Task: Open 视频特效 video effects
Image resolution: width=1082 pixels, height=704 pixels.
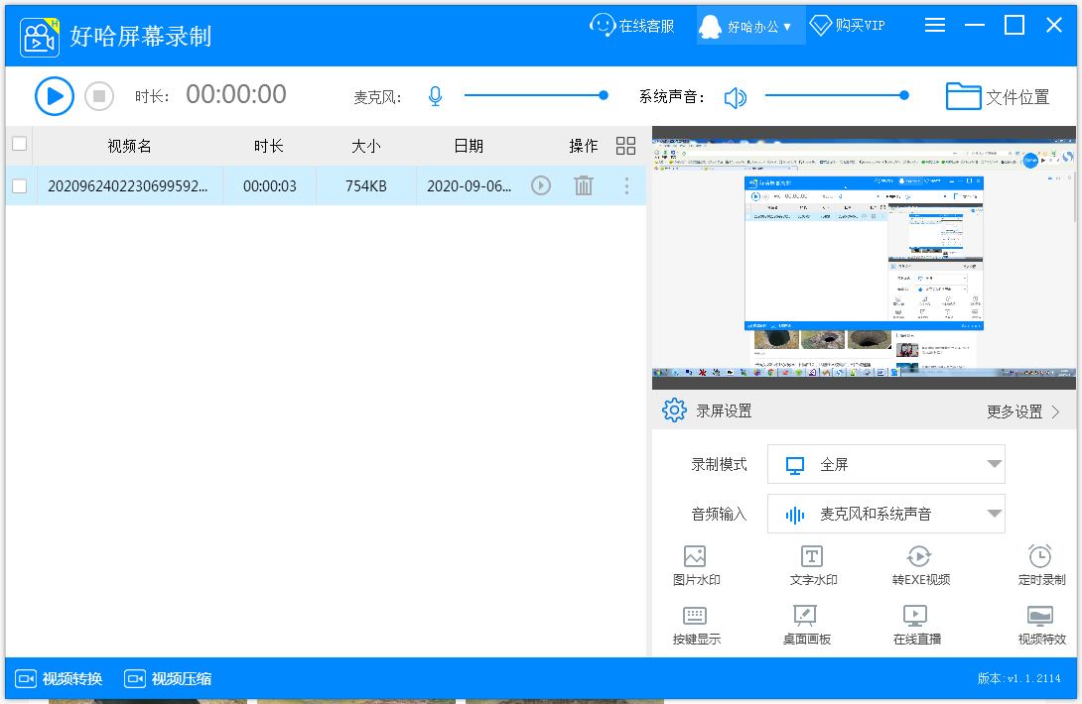Action: point(1041,626)
